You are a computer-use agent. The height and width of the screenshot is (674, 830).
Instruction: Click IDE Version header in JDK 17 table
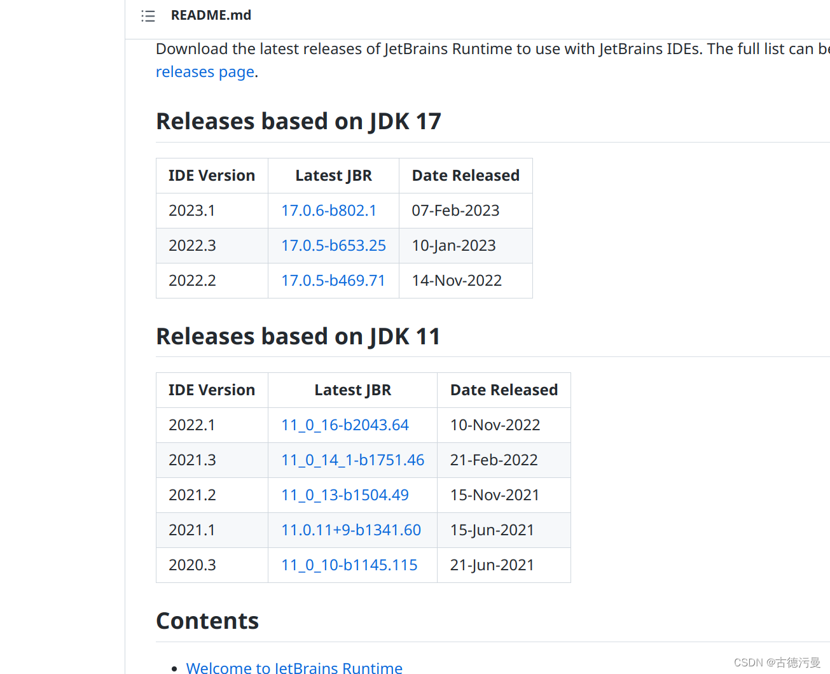[212, 176]
